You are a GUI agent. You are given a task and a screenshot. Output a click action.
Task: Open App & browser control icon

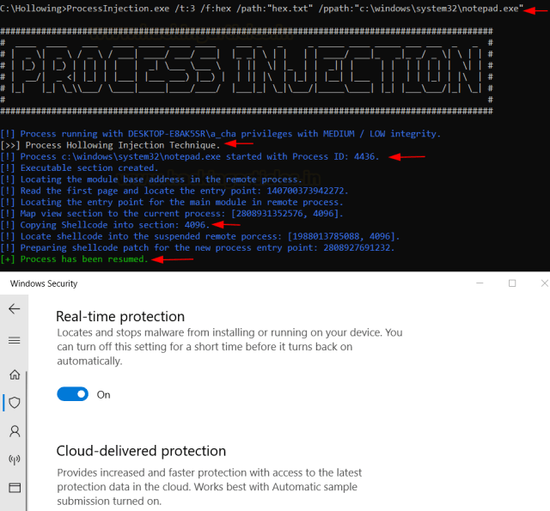(x=15, y=487)
